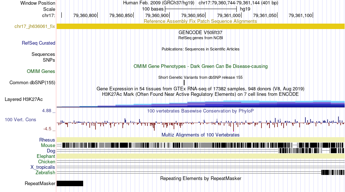The height and width of the screenshot is (192, 345).
Task: Click the H3K27Ac Mark ENCODE track title
Action: point(200,94)
